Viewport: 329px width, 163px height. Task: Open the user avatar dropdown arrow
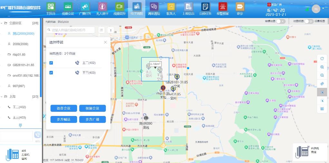coord(323,8)
